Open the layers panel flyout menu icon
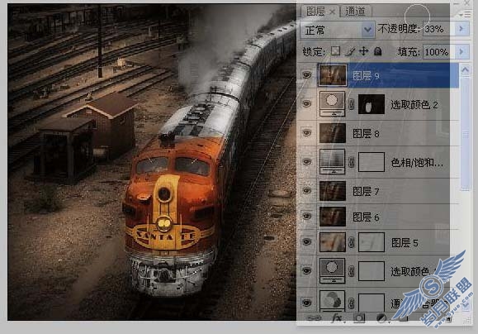This screenshot has height=334, width=478. (466, 14)
